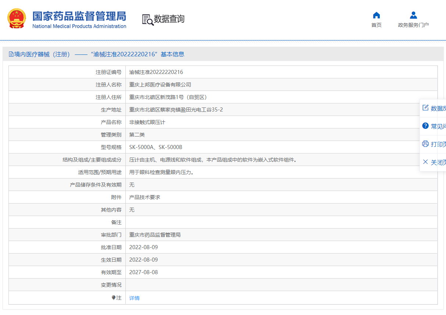Open the home page house icon
The width and height of the screenshot is (446, 315).
(x=376, y=15)
